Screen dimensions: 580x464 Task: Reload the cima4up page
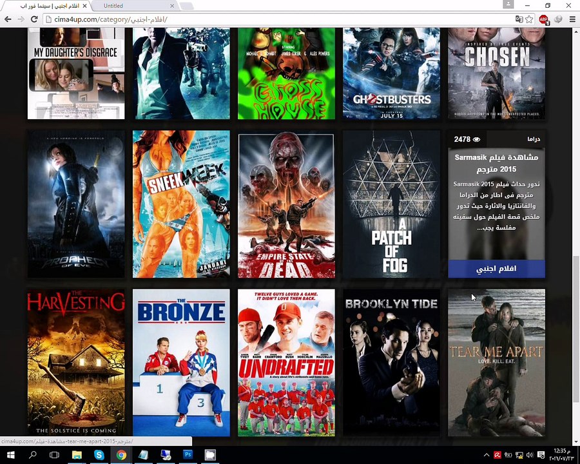pos(34,19)
